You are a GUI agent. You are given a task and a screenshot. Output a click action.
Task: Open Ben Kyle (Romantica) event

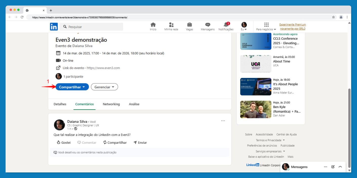(x=287, y=109)
